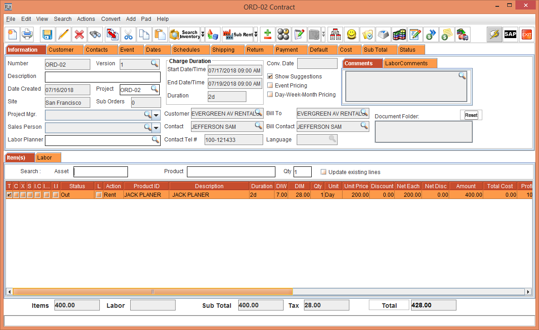
Task: Click the lightning bolt toolbar icon
Action: (494, 34)
